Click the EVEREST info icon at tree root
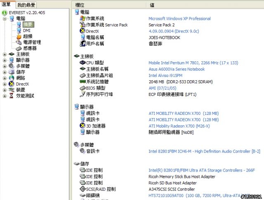This screenshot has height=200, width=264. click(x=5, y=13)
